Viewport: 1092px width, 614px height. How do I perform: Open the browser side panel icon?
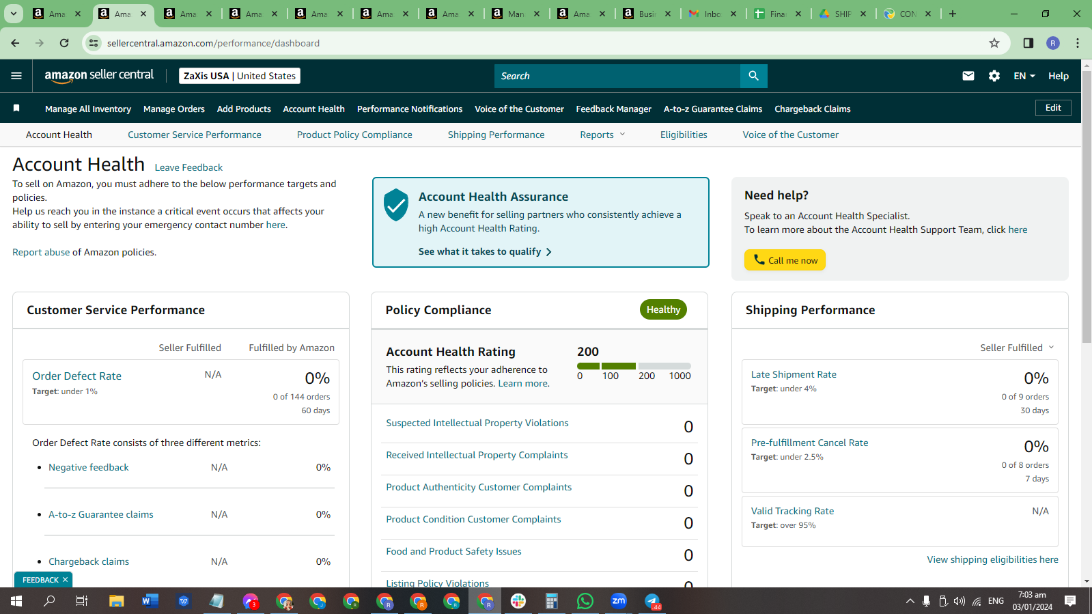[1028, 43]
